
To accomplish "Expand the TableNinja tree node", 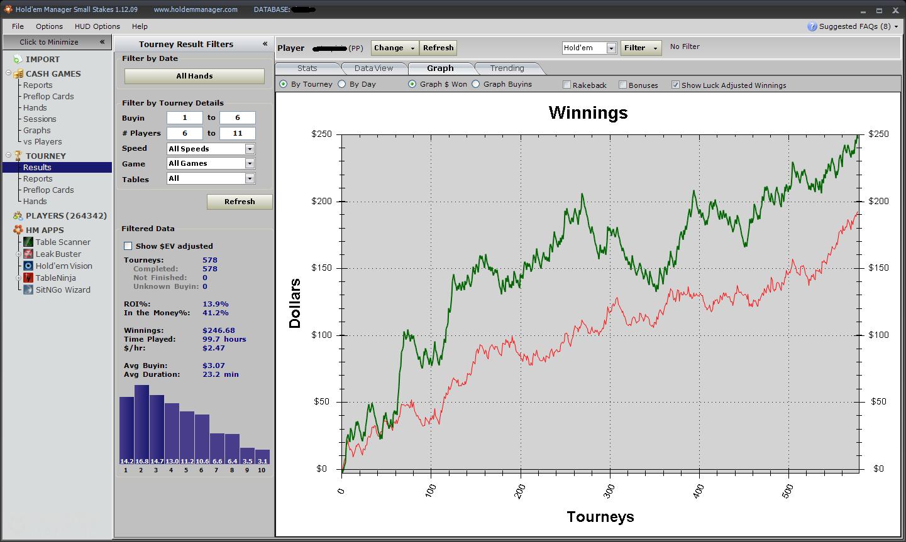I will [19, 278].
